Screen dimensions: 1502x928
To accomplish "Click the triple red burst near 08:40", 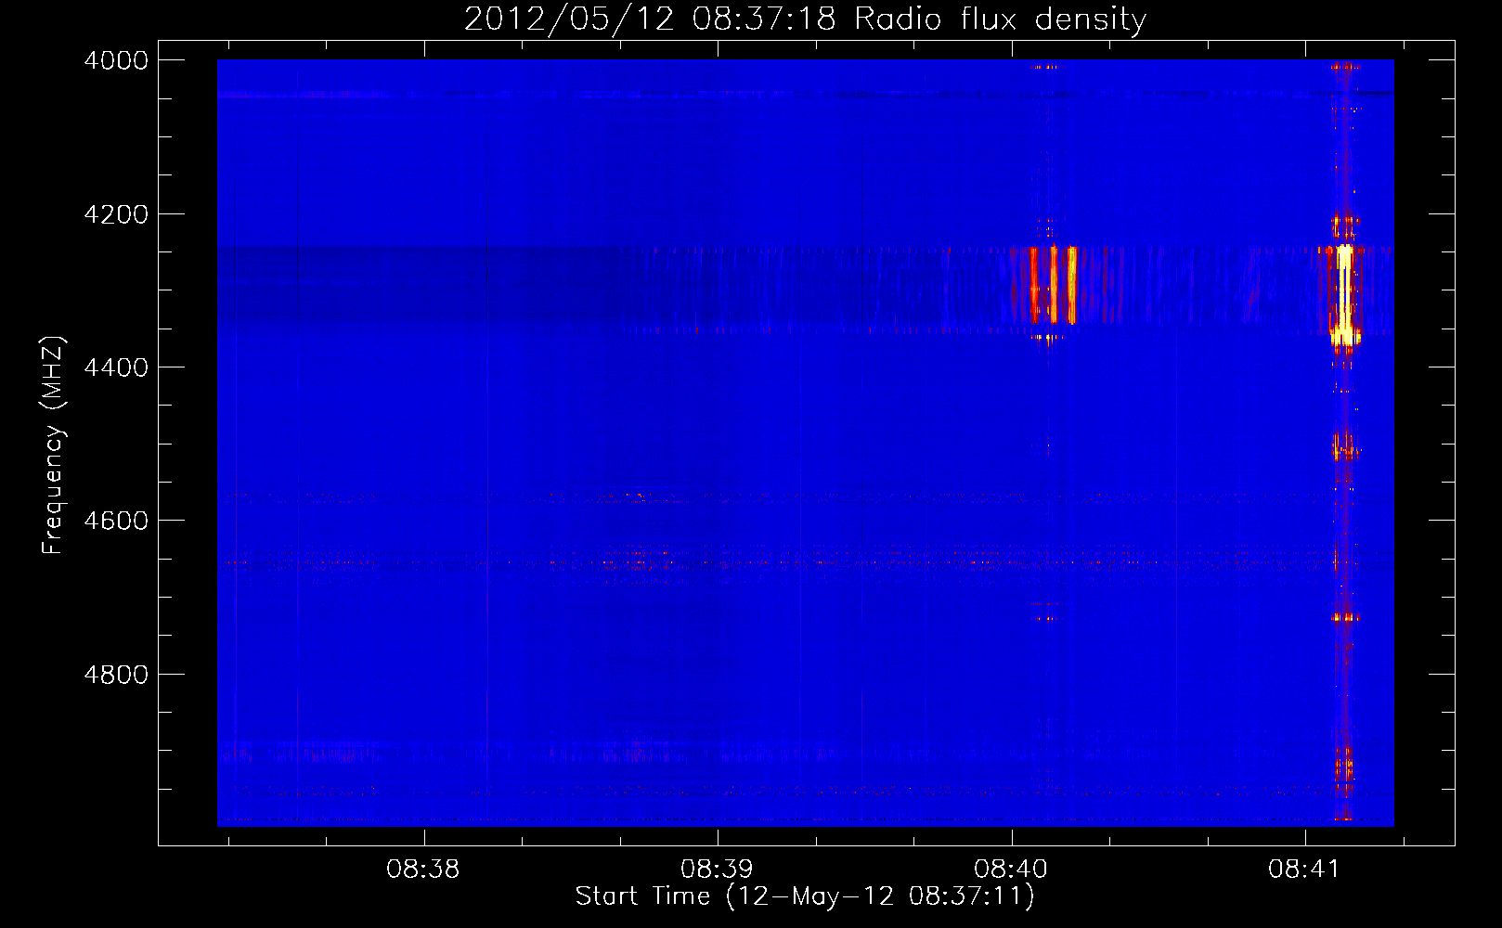I will (x=1053, y=284).
